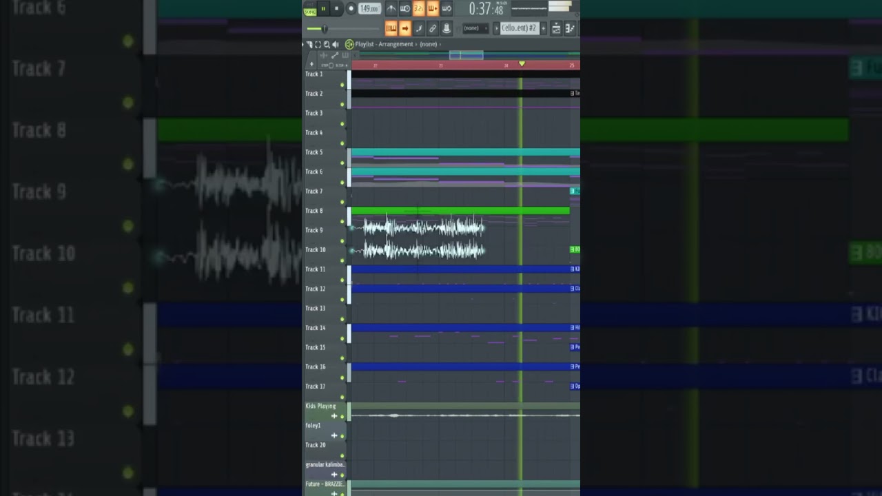Select the Track 20 header label
This screenshot has height=496, width=882.
316,445
